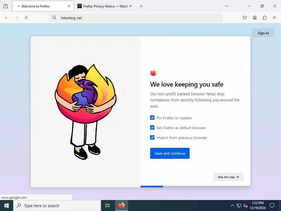
Task: Minimize the Firefox window
Action: tap(249, 6)
